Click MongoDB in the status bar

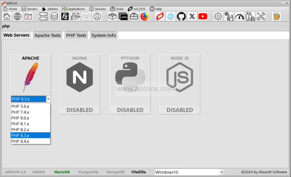pyautogui.click(x=116, y=172)
